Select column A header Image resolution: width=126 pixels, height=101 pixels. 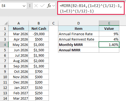pyautogui.click(x=19, y=23)
